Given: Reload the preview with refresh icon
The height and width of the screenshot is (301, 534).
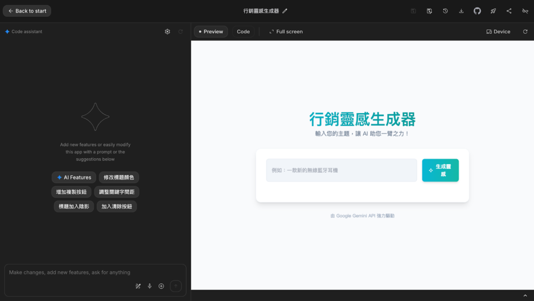Looking at the screenshot, I should 525,32.
